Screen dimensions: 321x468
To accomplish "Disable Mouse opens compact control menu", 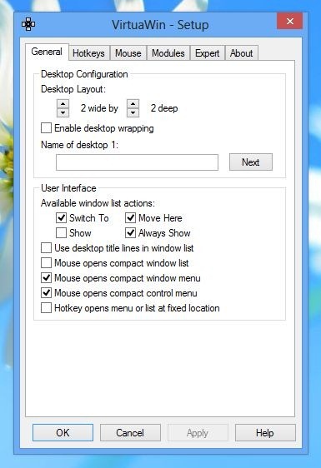I will click(x=47, y=293).
